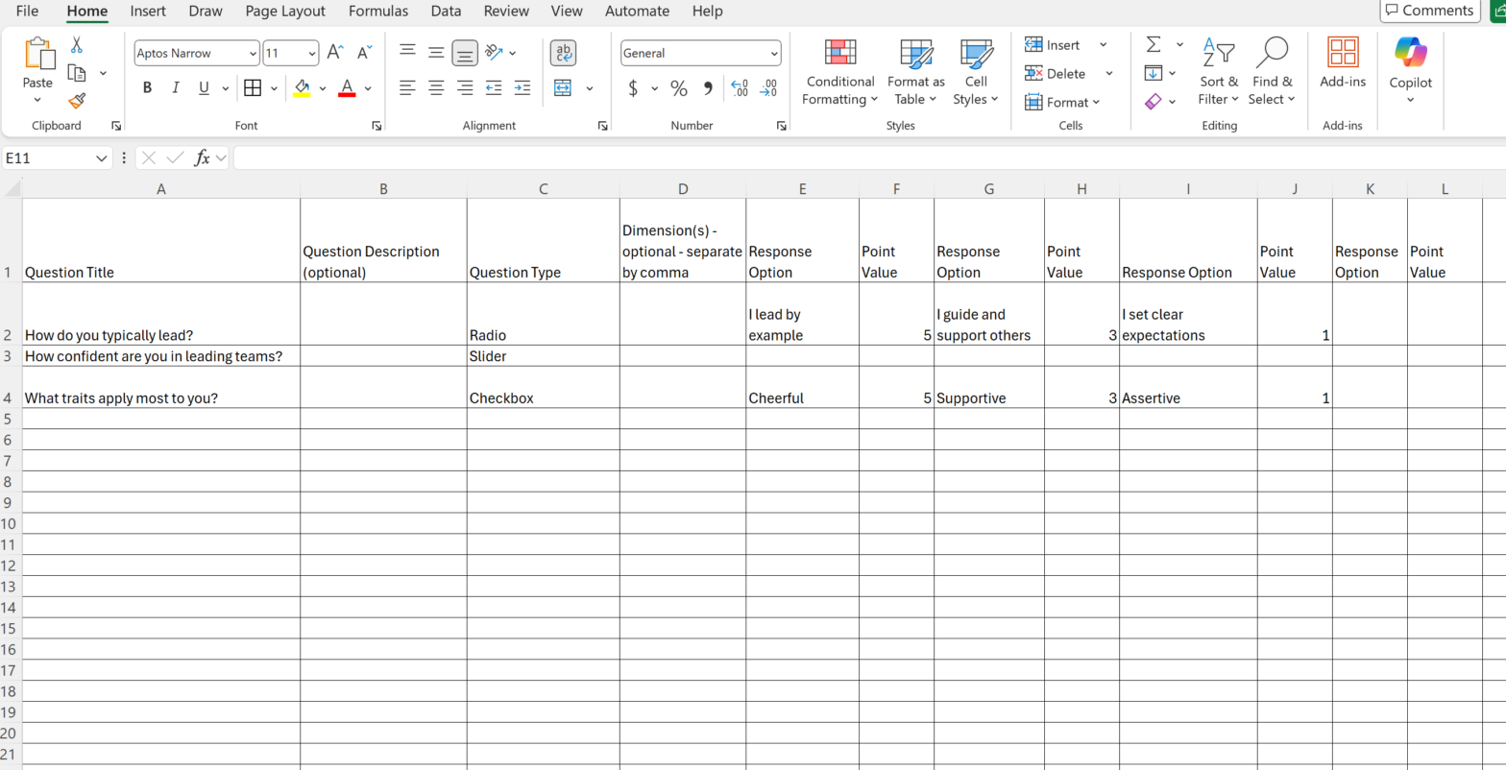Click the Format as Table button
The image size is (1506, 770).
[x=916, y=73]
